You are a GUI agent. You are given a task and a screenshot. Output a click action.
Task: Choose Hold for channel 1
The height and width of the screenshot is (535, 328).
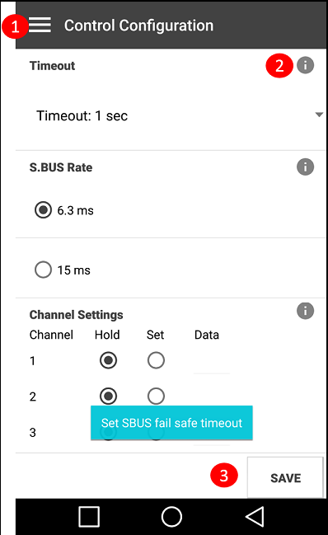[x=109, y=360]
